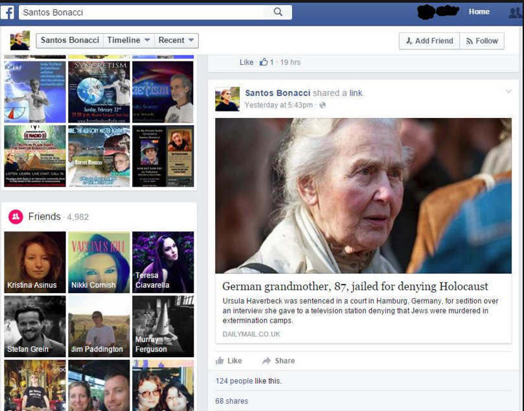Open the Syncretism February 22 photo

point(99,92)
